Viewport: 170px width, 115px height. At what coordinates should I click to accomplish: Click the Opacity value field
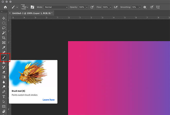tap(81, 7)
